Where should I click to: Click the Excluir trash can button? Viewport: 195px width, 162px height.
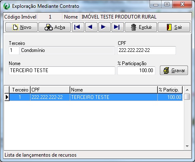click(x=141, y=27)
